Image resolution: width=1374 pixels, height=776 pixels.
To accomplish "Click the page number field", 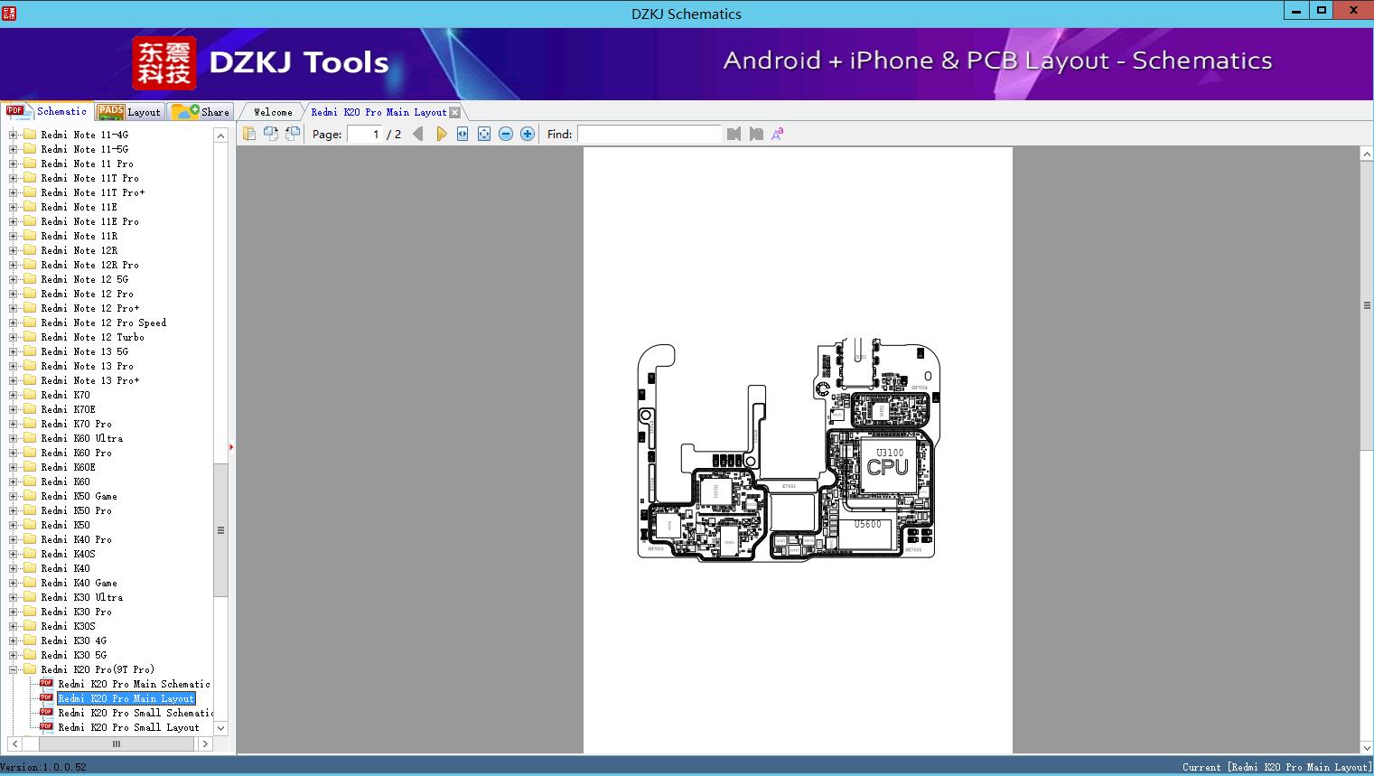I will (364, 134).
